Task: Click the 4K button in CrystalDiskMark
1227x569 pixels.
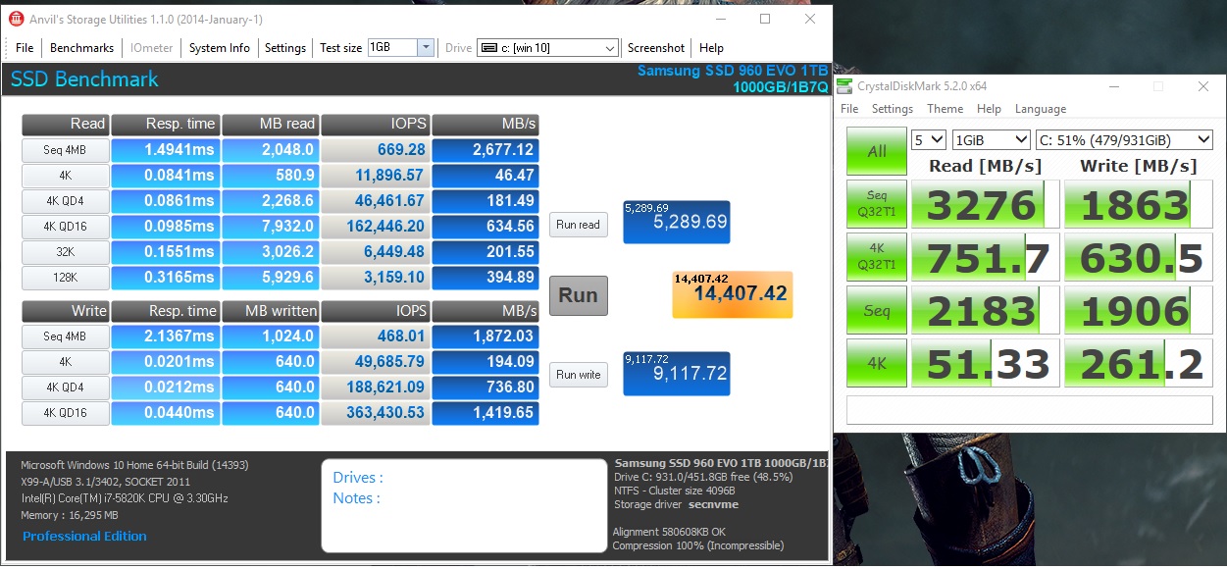Action: click(877, 364)
